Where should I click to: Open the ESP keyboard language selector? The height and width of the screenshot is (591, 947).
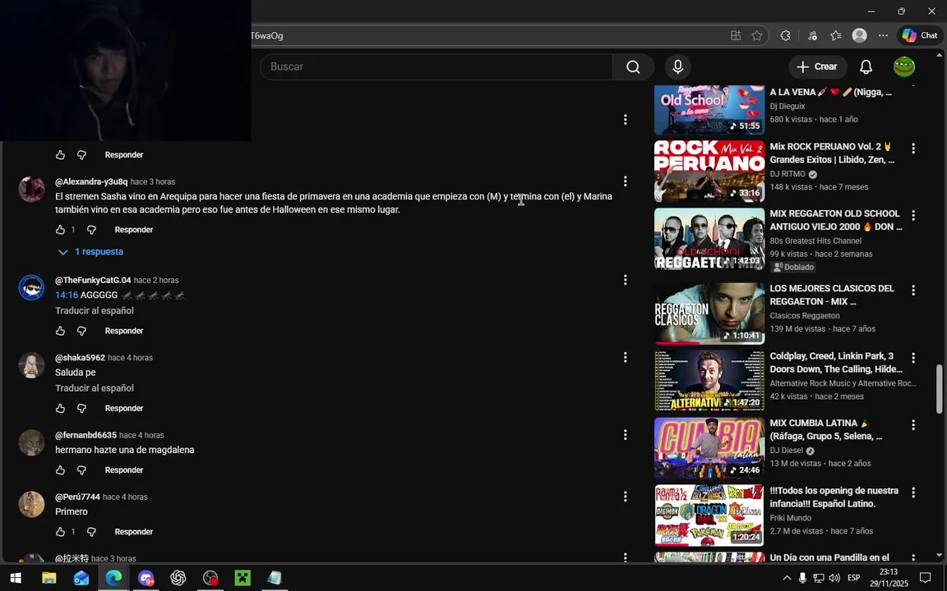pyautogui.click(x=854, y=579)
